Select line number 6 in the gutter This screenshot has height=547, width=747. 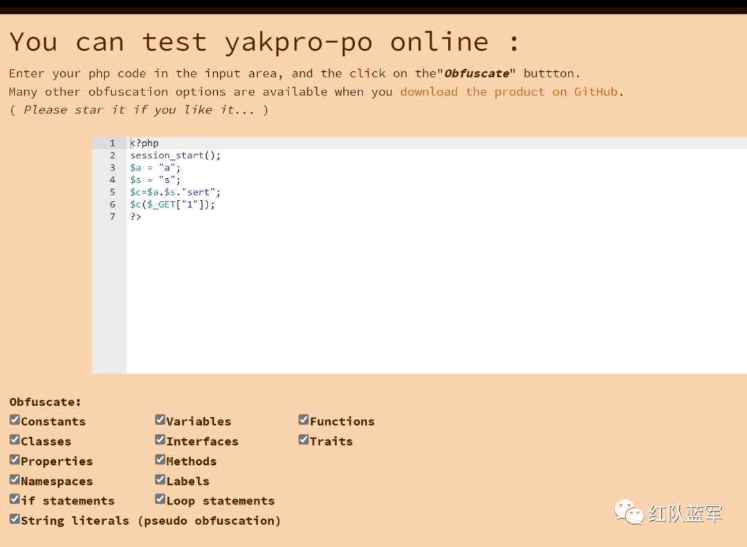(x=113, y=204)
